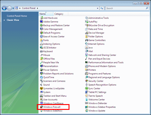The image size is (151, 115).
Task: Open the Mail icon
Action: pyautogui.click(x=87, y=51)
